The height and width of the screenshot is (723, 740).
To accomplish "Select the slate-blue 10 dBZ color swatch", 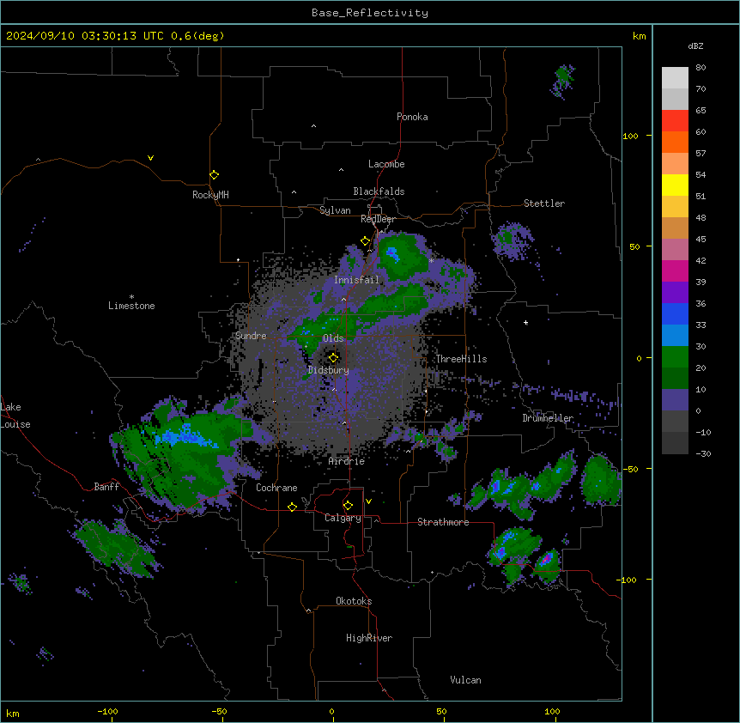I will (x=675, y=400).
